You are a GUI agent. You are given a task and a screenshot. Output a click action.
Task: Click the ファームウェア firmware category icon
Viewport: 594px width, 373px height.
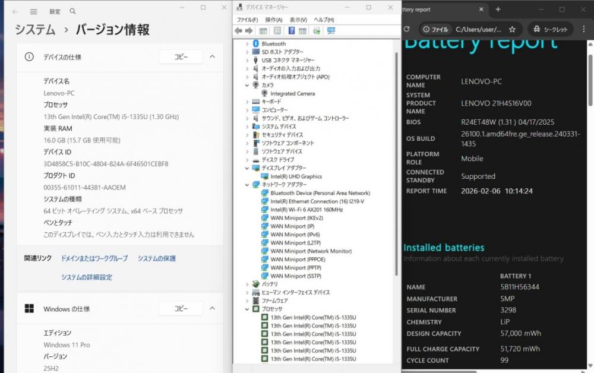point(255,301)
